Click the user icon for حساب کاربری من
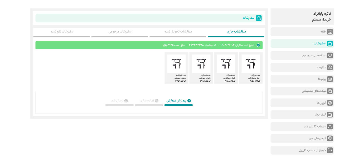364x163 pixels. (x=330, y=126)
